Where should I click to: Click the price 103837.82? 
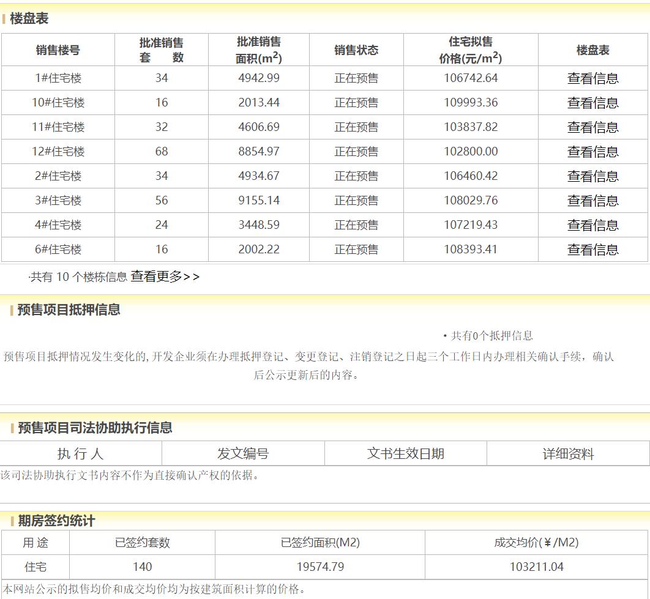tap(471, 127)
